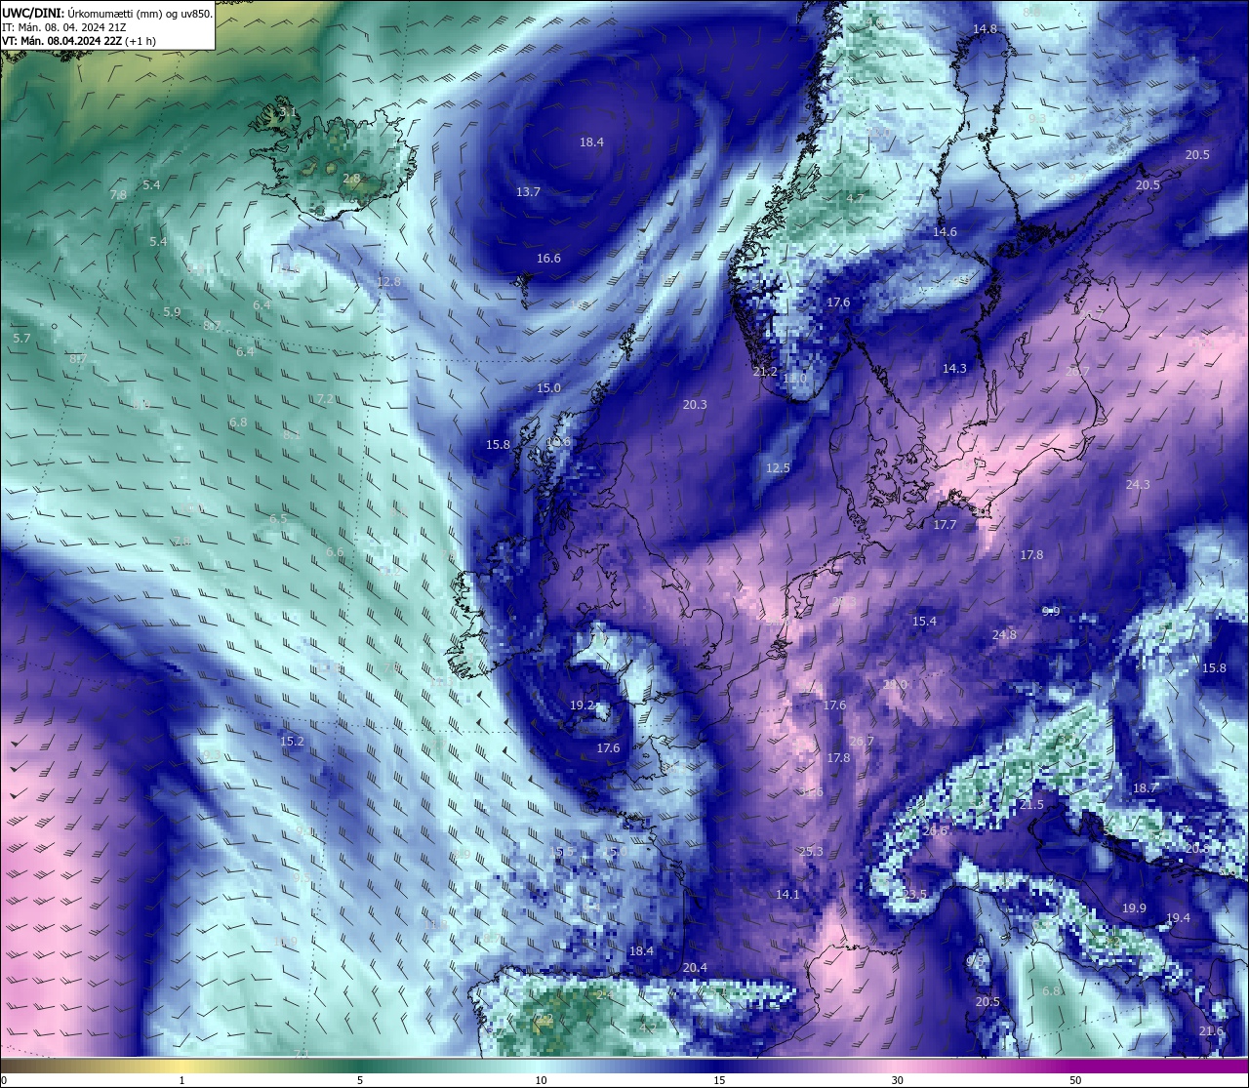Click the 50 tick on the color scale
This screenshot has height=1088, width=1249.
(x=1075, y=1080)
